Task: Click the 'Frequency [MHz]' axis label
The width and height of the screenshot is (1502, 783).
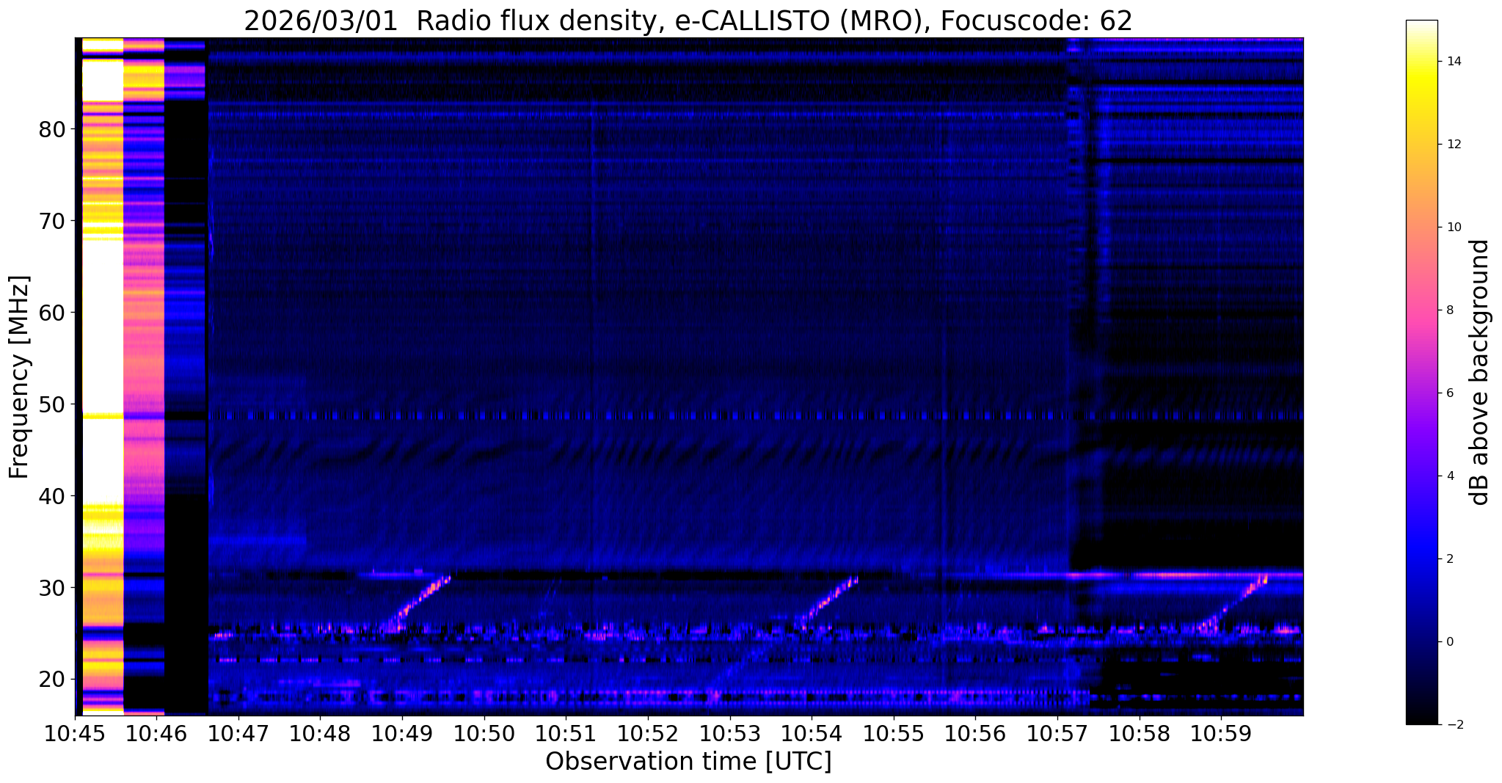Action: tap(20, 376)
